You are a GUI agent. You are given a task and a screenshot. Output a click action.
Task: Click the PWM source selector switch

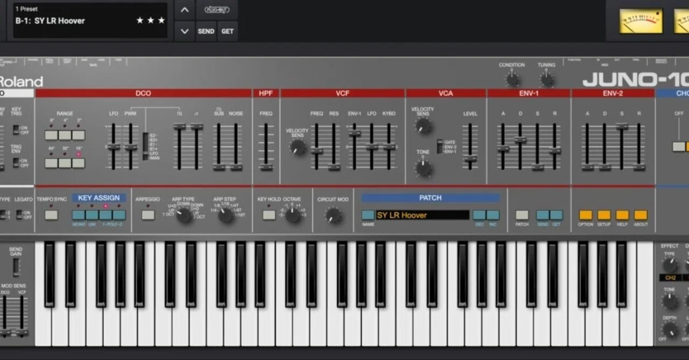[145, 146]
